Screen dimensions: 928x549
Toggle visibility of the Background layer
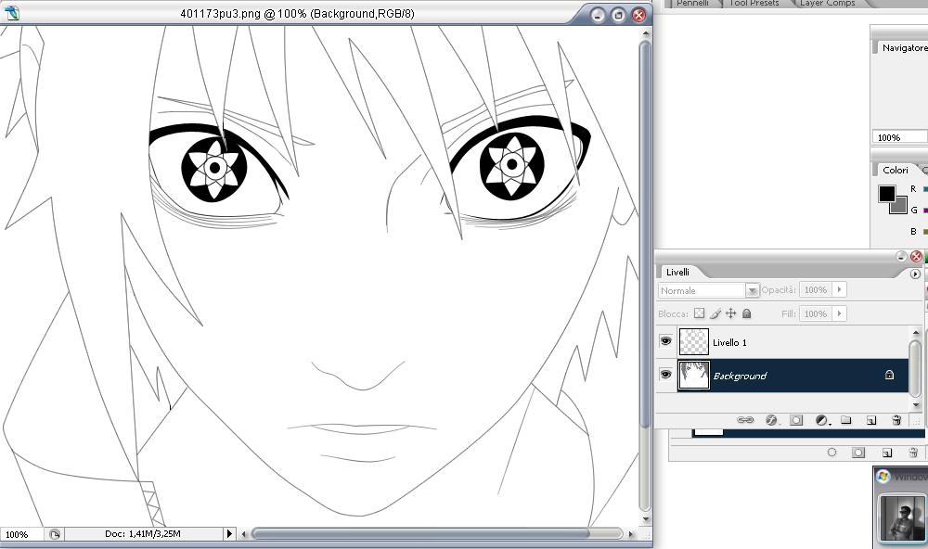coord(665,375)
